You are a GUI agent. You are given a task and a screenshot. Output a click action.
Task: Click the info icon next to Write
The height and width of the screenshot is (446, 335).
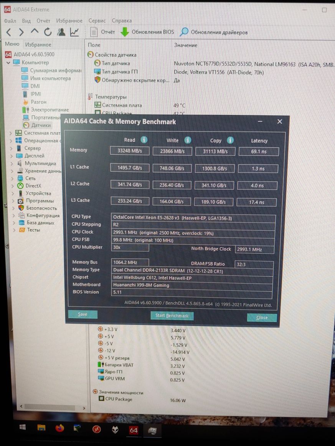tap(188, 140)
